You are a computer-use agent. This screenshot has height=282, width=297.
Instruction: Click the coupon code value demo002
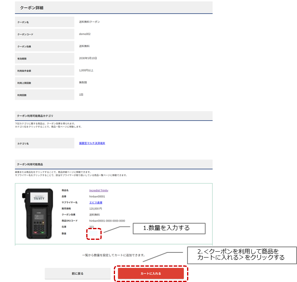pyautogui.click(x=85, y=34)
